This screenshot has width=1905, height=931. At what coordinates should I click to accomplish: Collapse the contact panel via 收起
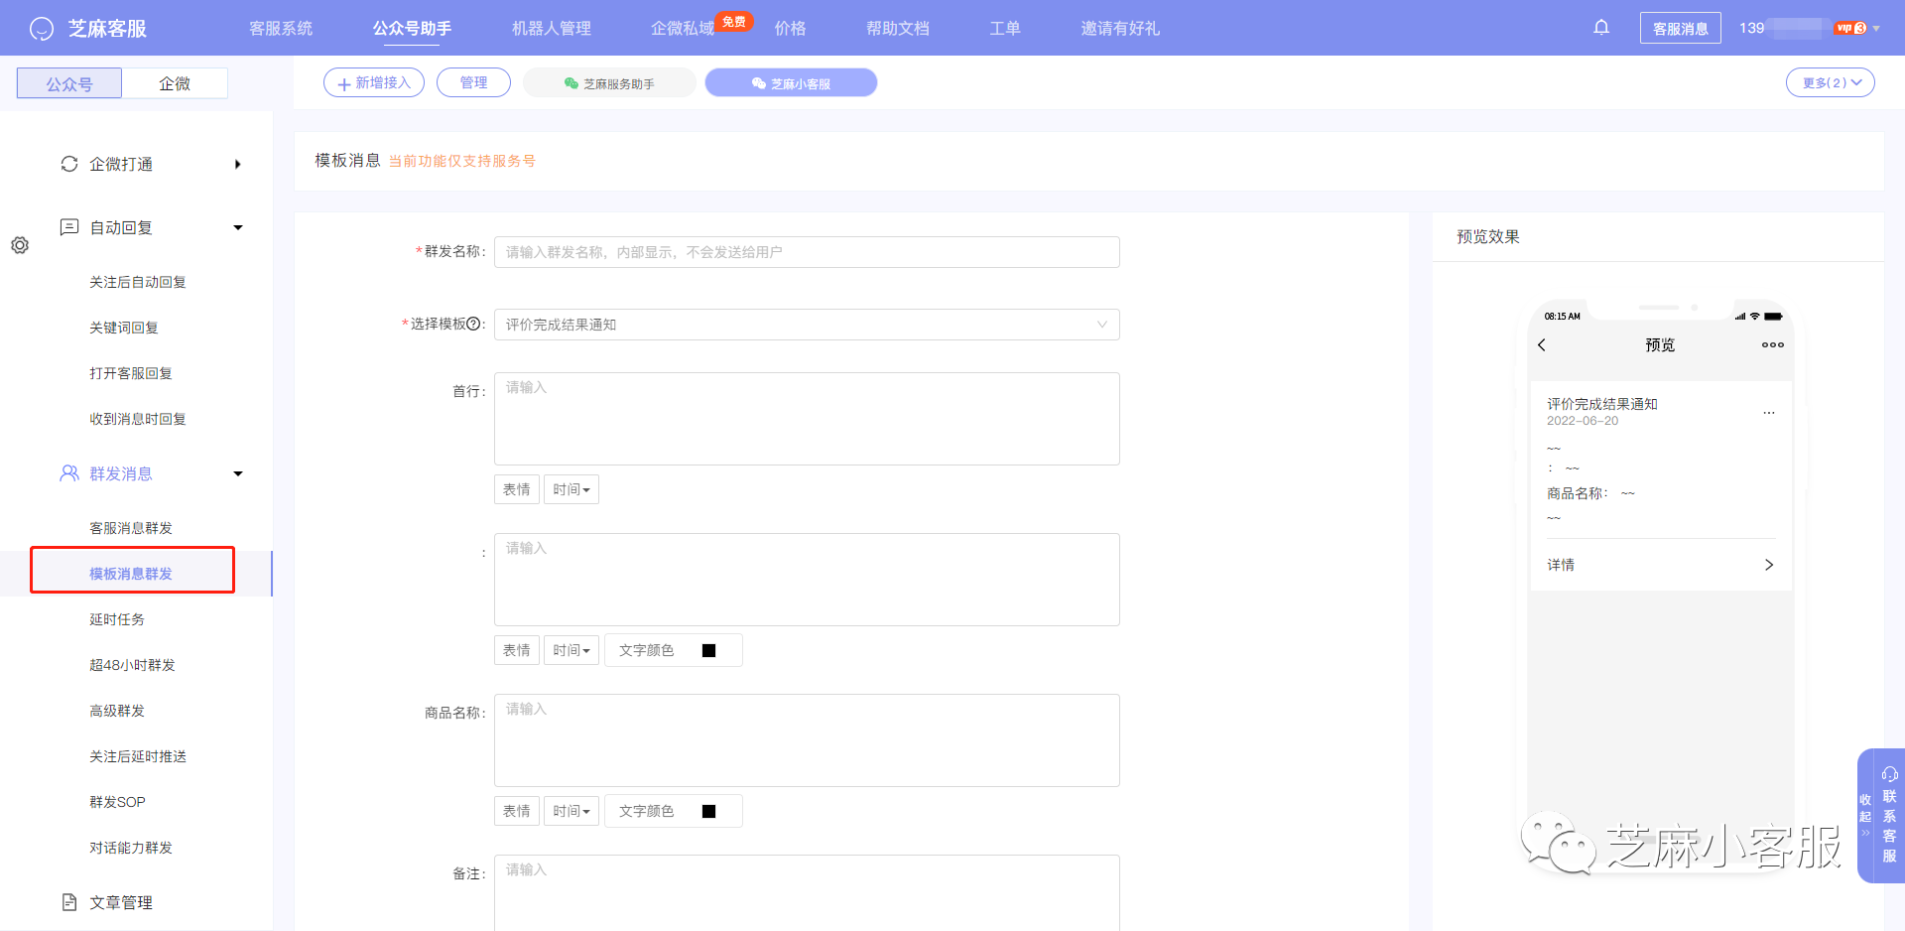(1865, 815)
